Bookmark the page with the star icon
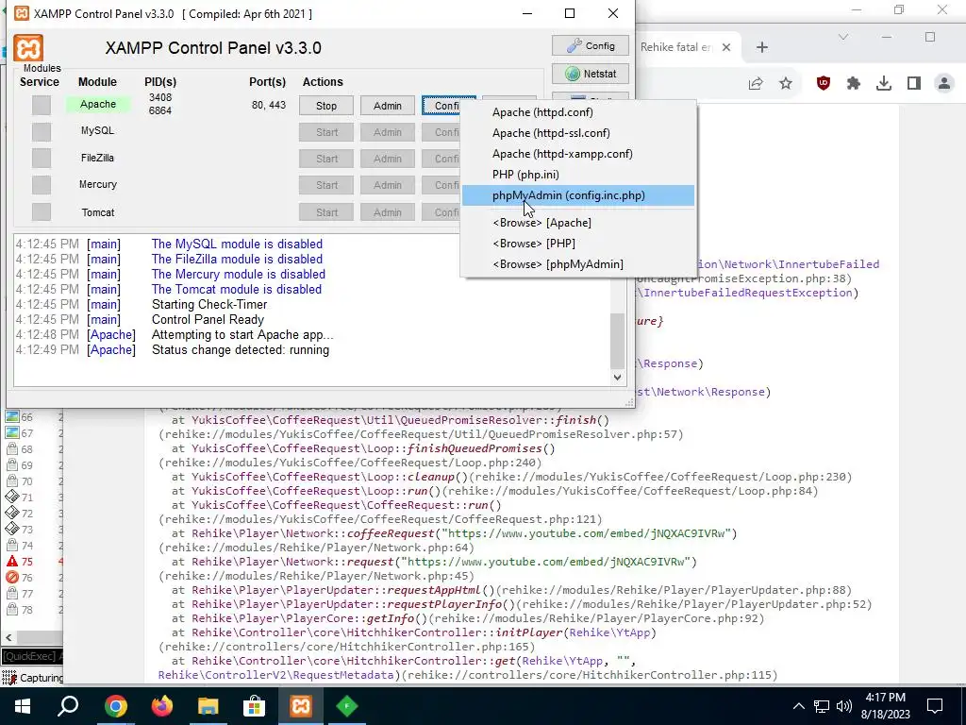The image size is (966, 725). tap(786, 83)
